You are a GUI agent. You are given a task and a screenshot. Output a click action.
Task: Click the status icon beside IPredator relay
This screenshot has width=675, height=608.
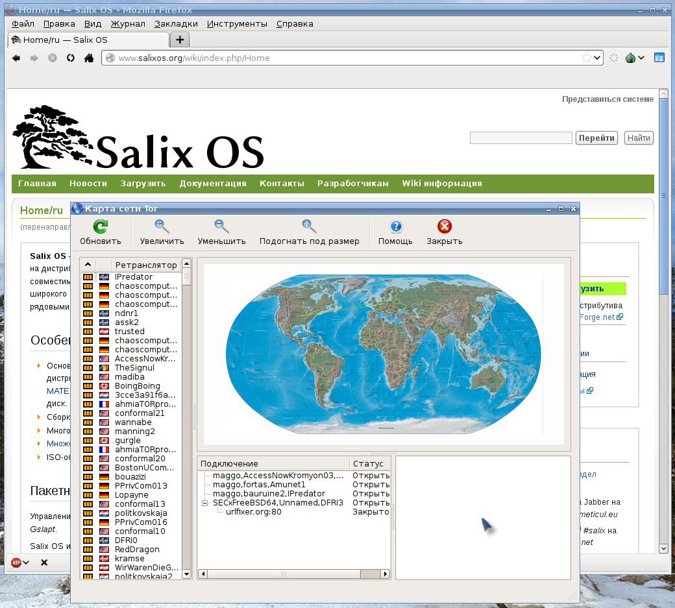[x=88, y=277]
